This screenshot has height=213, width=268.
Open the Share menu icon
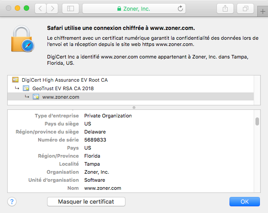tap(225, 8)
